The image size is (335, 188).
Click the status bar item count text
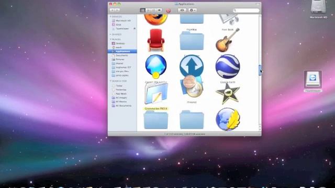pyautogui.click(x=185, y=134)
